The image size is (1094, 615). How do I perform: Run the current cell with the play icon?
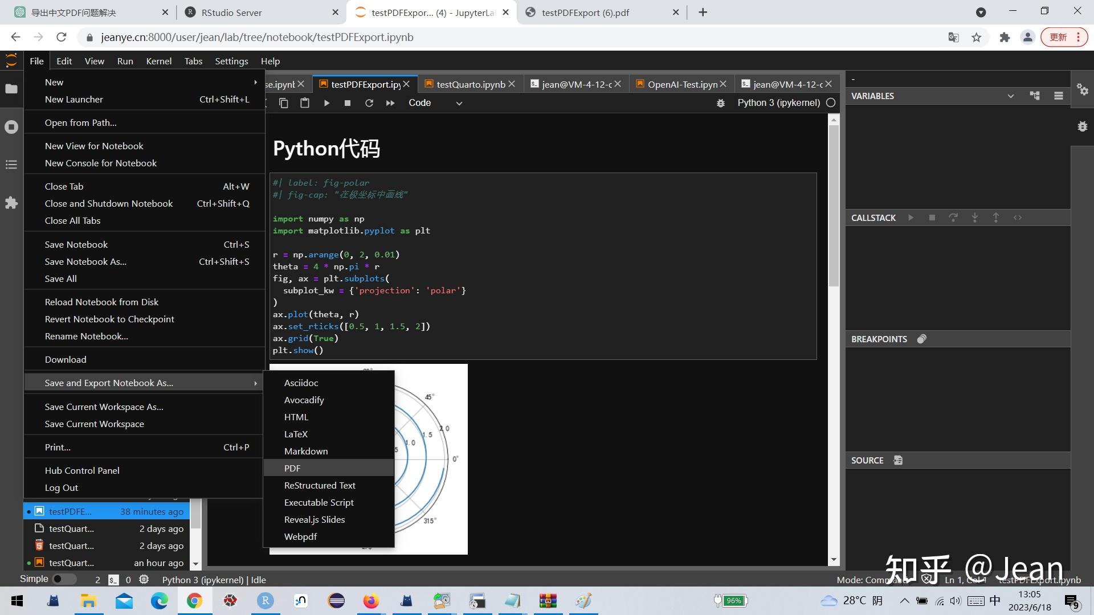(326, 103)
